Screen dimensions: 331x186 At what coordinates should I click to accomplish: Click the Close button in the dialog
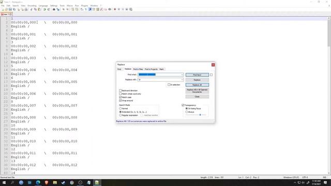(x=197, y=97)
